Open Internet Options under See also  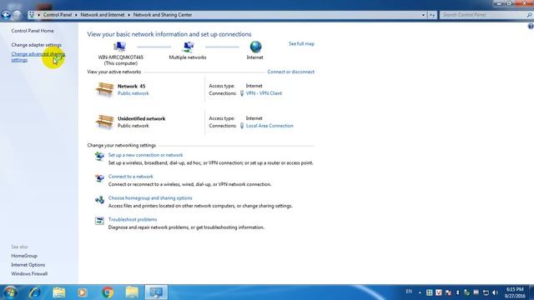[28, 265]
